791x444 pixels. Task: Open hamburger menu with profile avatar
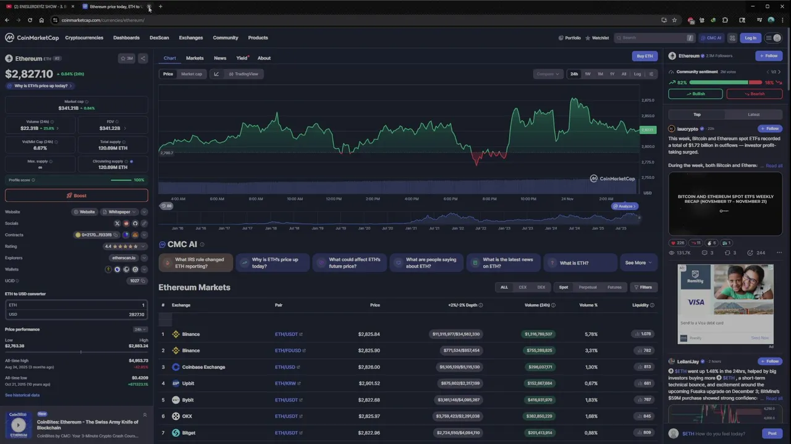point(773,38)
